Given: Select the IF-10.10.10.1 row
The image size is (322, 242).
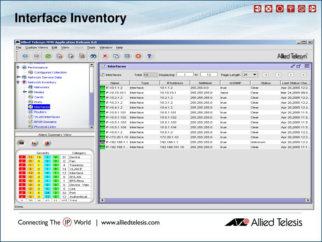Looking at the screenshot, I should coord(205,93).
